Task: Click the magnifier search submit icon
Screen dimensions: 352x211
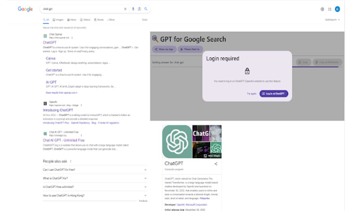Action: (146, 9)
